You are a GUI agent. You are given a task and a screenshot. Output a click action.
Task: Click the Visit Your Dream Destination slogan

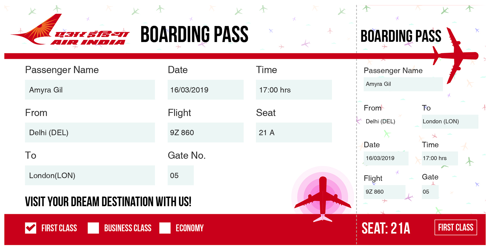(108, 202)
